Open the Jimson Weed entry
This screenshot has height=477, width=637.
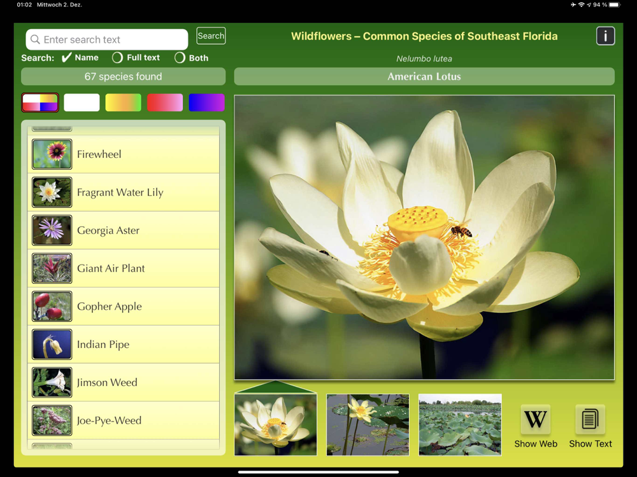124,382
